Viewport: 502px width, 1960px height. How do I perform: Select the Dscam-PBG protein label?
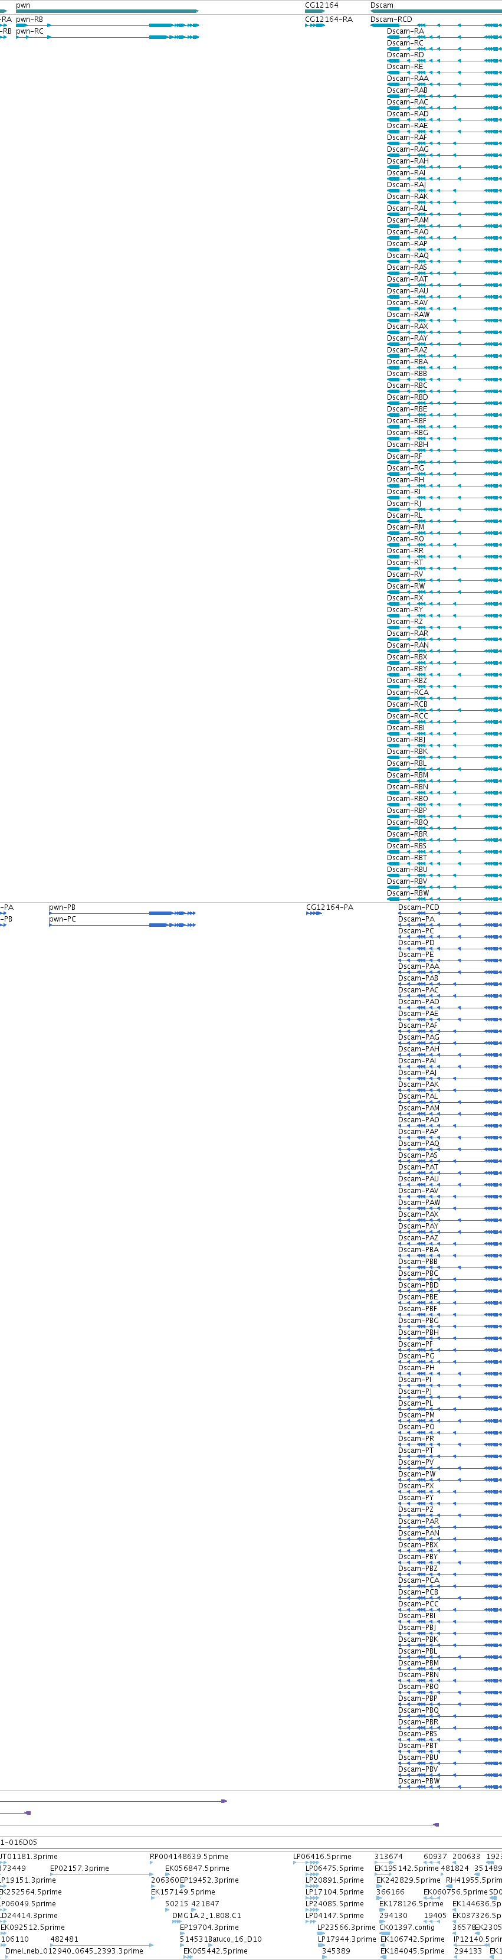tap(418, 1320)
